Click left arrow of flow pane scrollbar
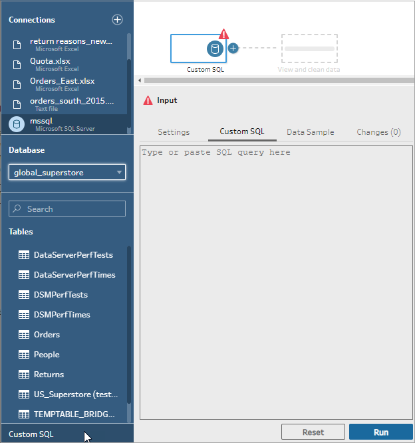The height and width of the screenshot is (443, 415). coord(140,80)
